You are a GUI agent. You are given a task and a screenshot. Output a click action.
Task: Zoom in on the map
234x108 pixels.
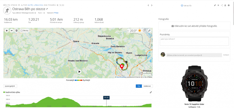click(7, 30)
